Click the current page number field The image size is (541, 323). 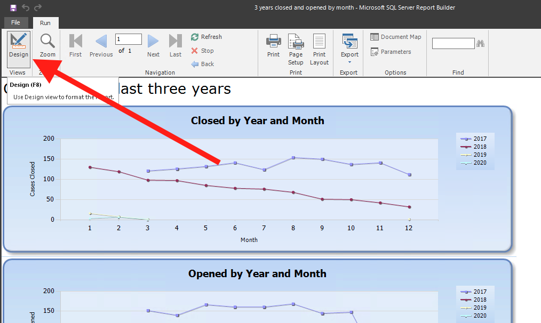pos(128,39)
